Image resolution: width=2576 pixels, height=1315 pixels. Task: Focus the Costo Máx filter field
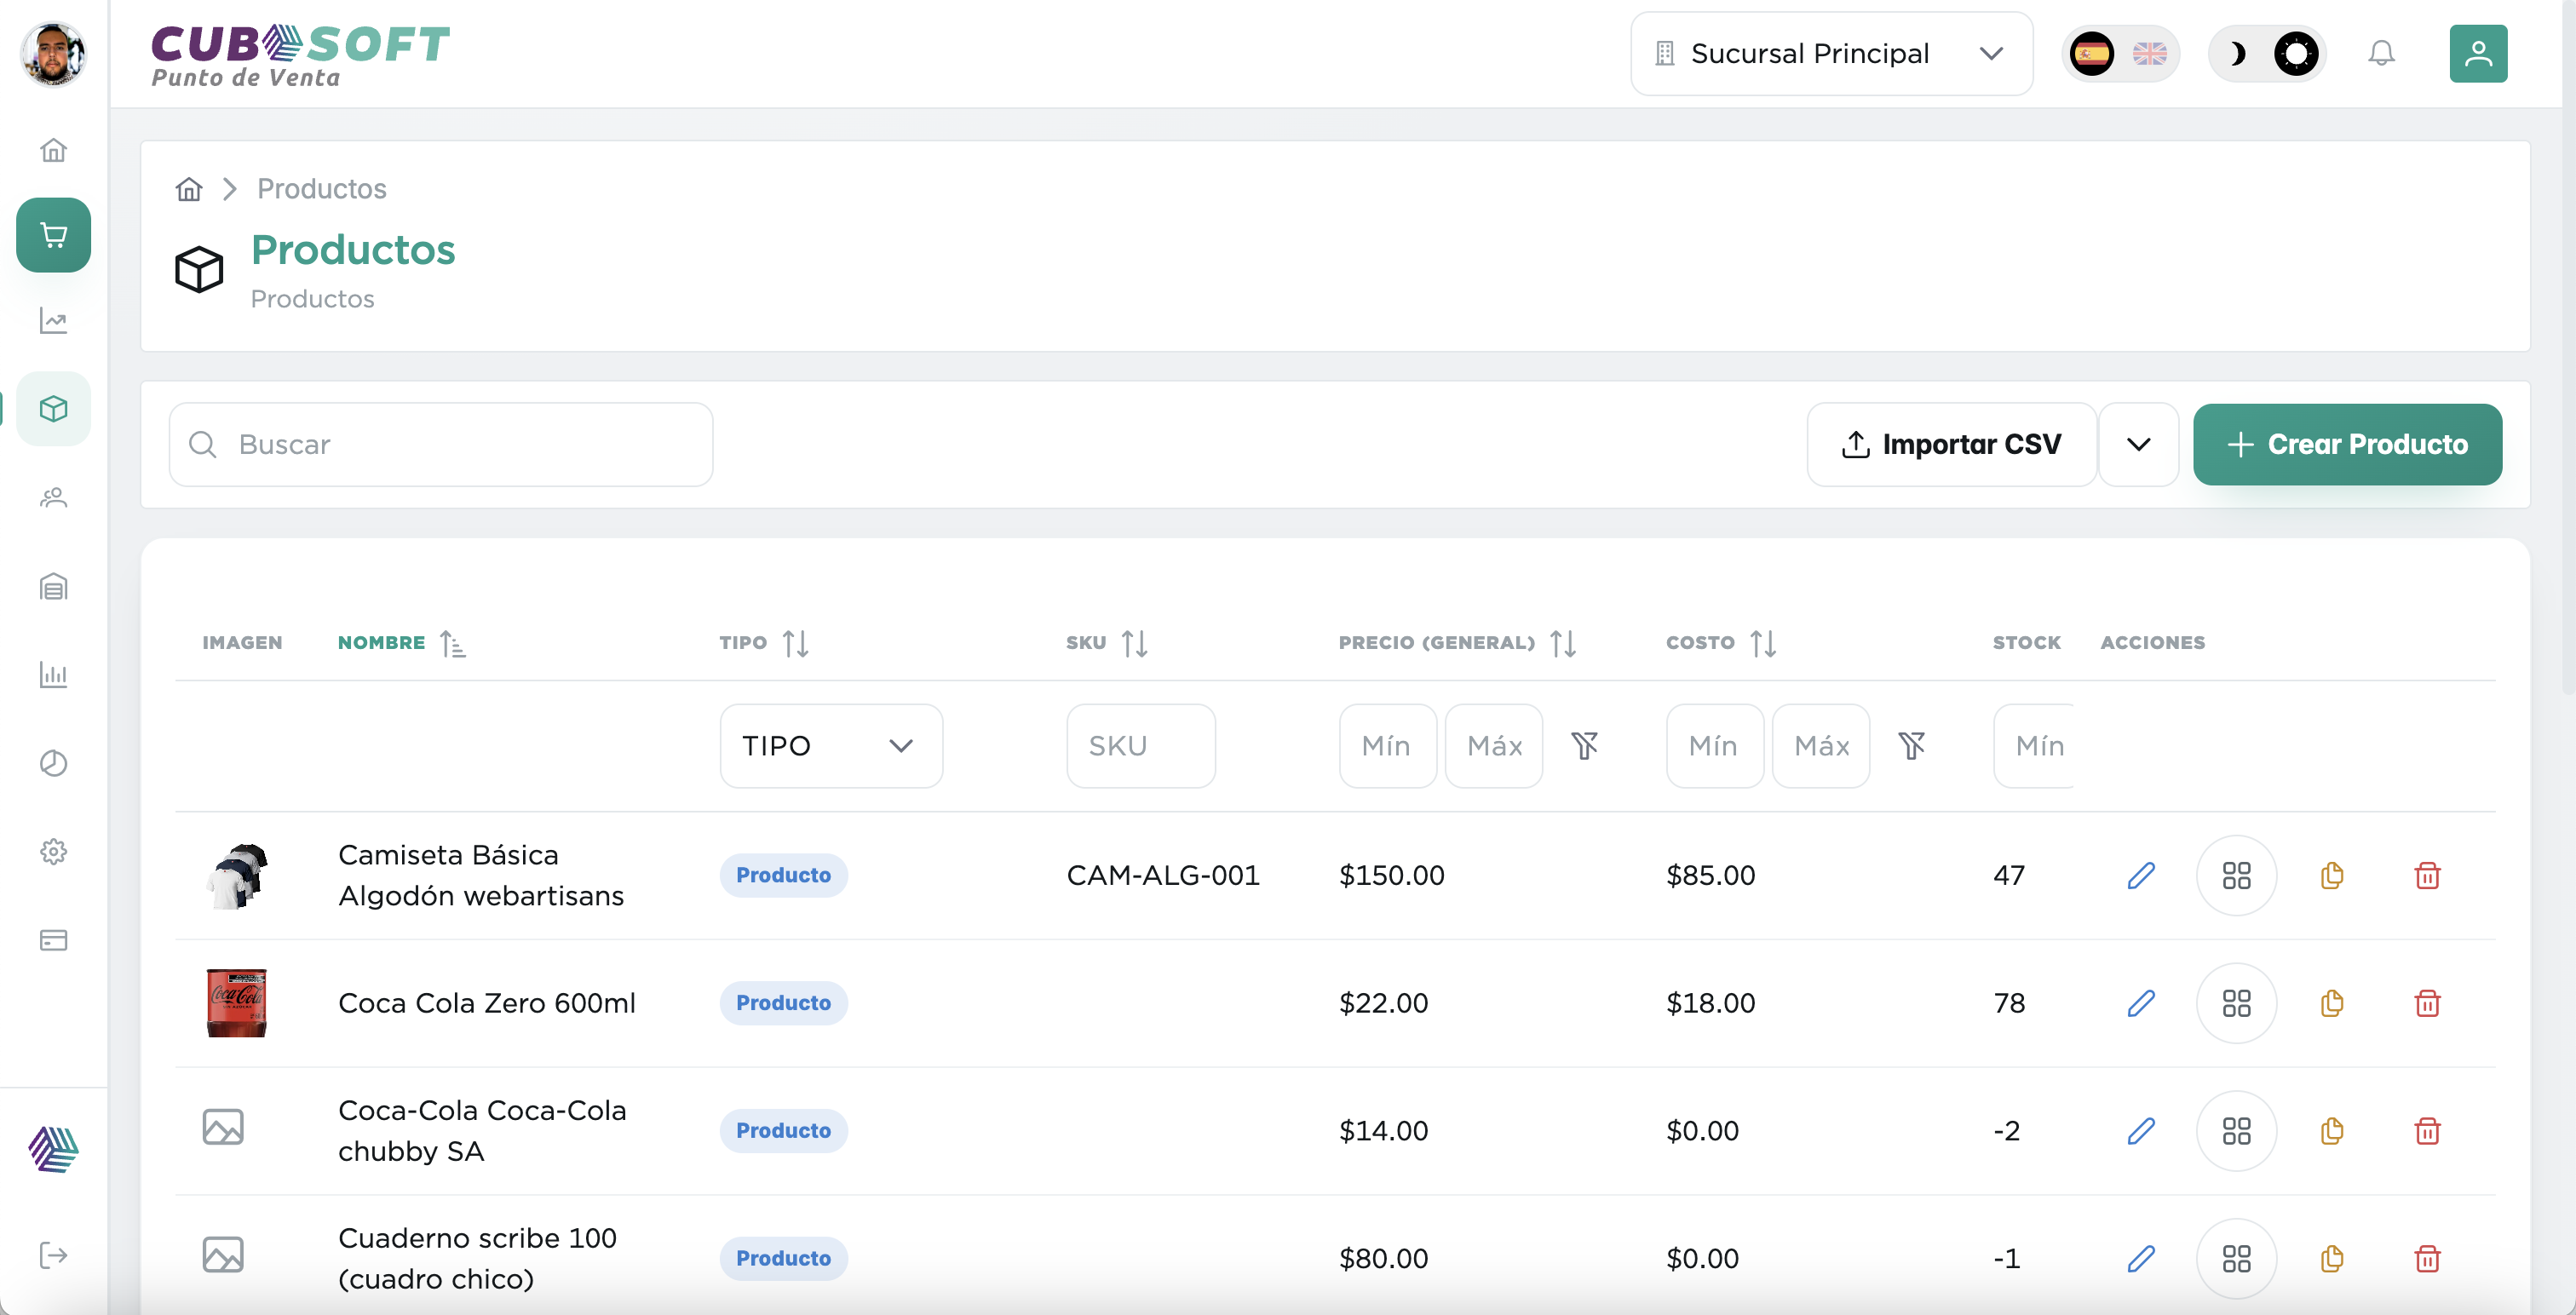[1820, 746]
